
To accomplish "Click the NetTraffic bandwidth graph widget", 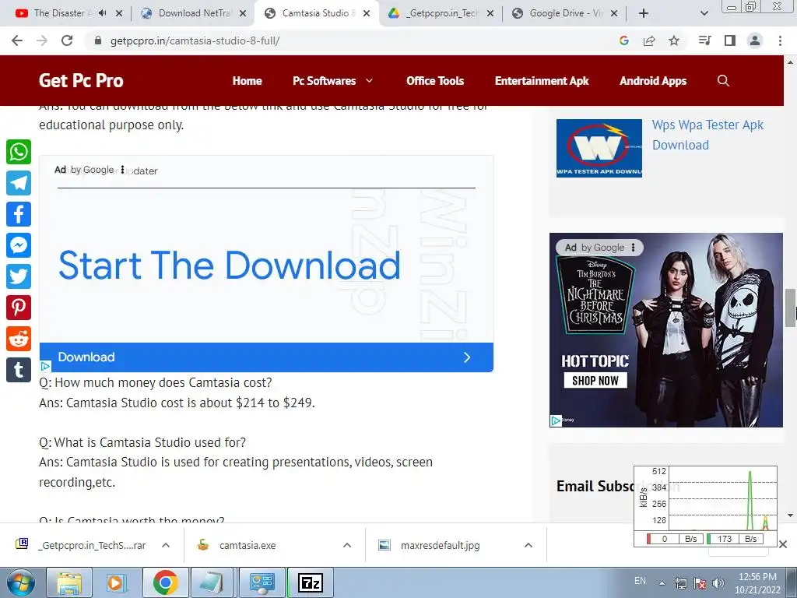I will pyautogui.click(x=705, y=506).
